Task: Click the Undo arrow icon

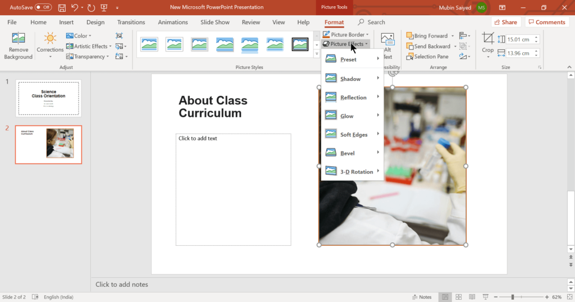Action: (75, 7)
